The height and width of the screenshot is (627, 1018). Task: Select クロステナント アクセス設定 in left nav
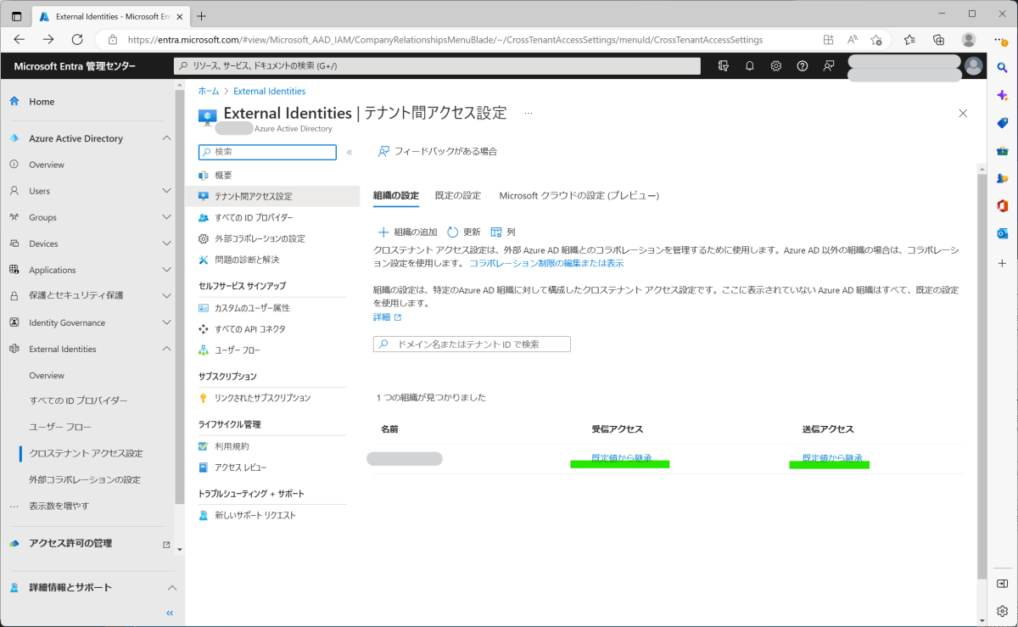coord(86,453)
